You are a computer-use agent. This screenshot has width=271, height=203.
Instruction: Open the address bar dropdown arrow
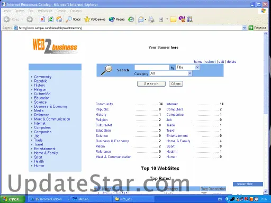pyautogui.click(x=244, y=28)
